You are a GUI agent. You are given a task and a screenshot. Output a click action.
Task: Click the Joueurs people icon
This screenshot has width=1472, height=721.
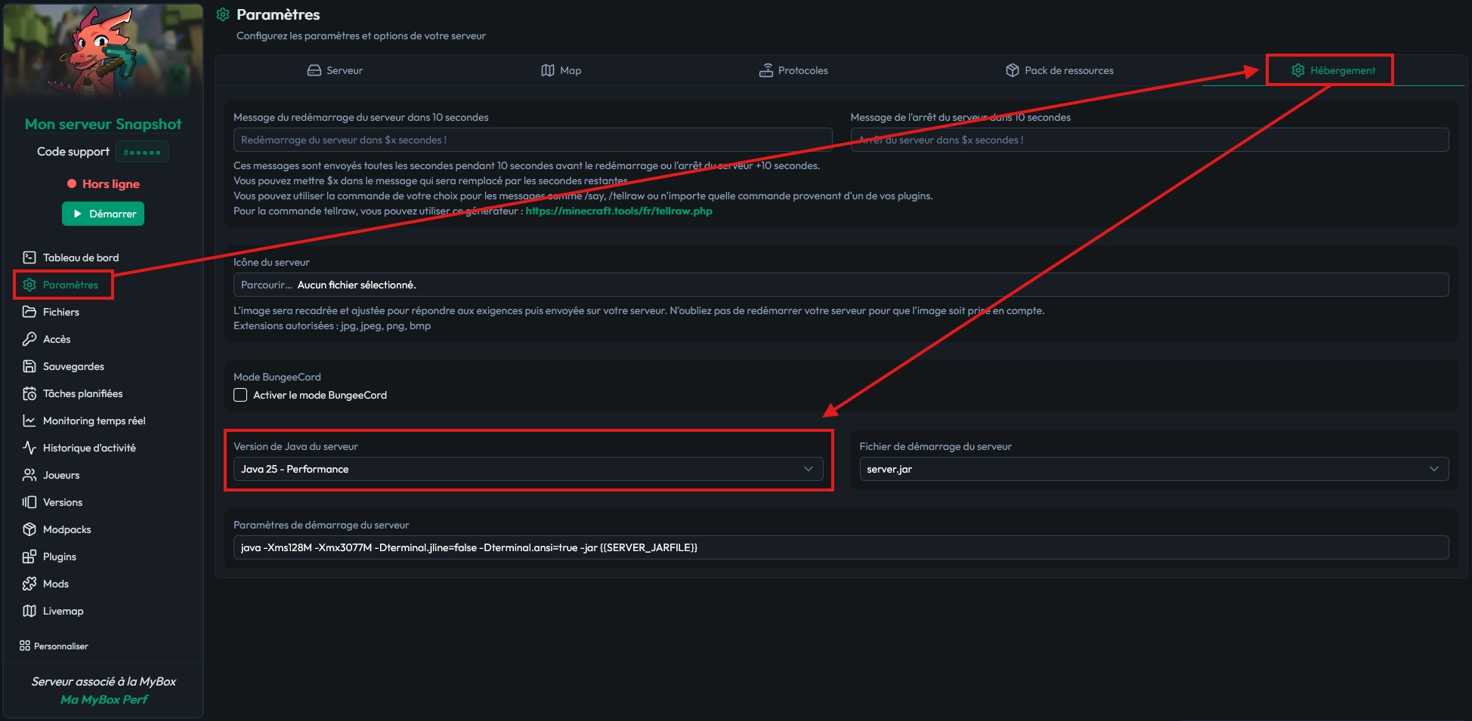29,475
